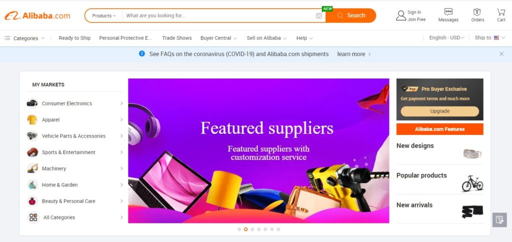The image size is (512, 242).
Task: Select the fourth carousel slide dot
Action: click(258, 229)
